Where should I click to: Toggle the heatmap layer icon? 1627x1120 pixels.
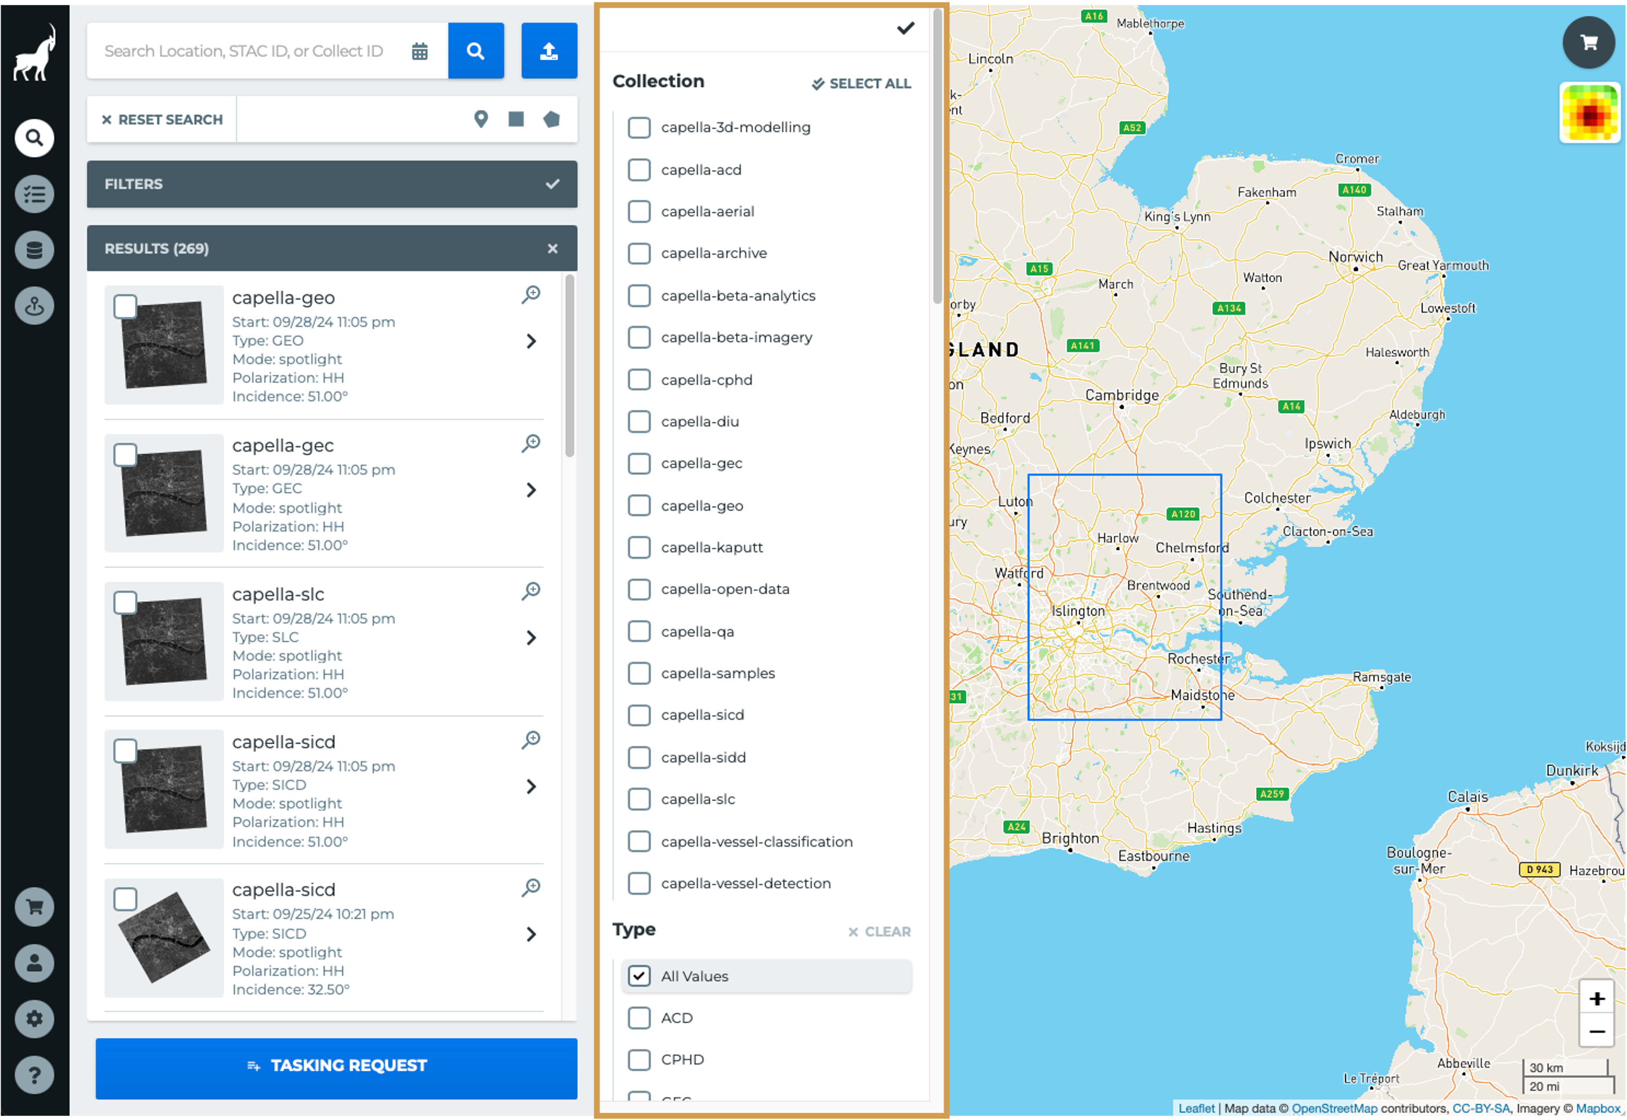click(x=1590, y=113)
